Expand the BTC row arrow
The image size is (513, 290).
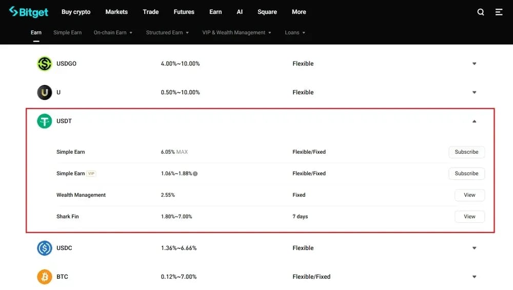[474, 277]
